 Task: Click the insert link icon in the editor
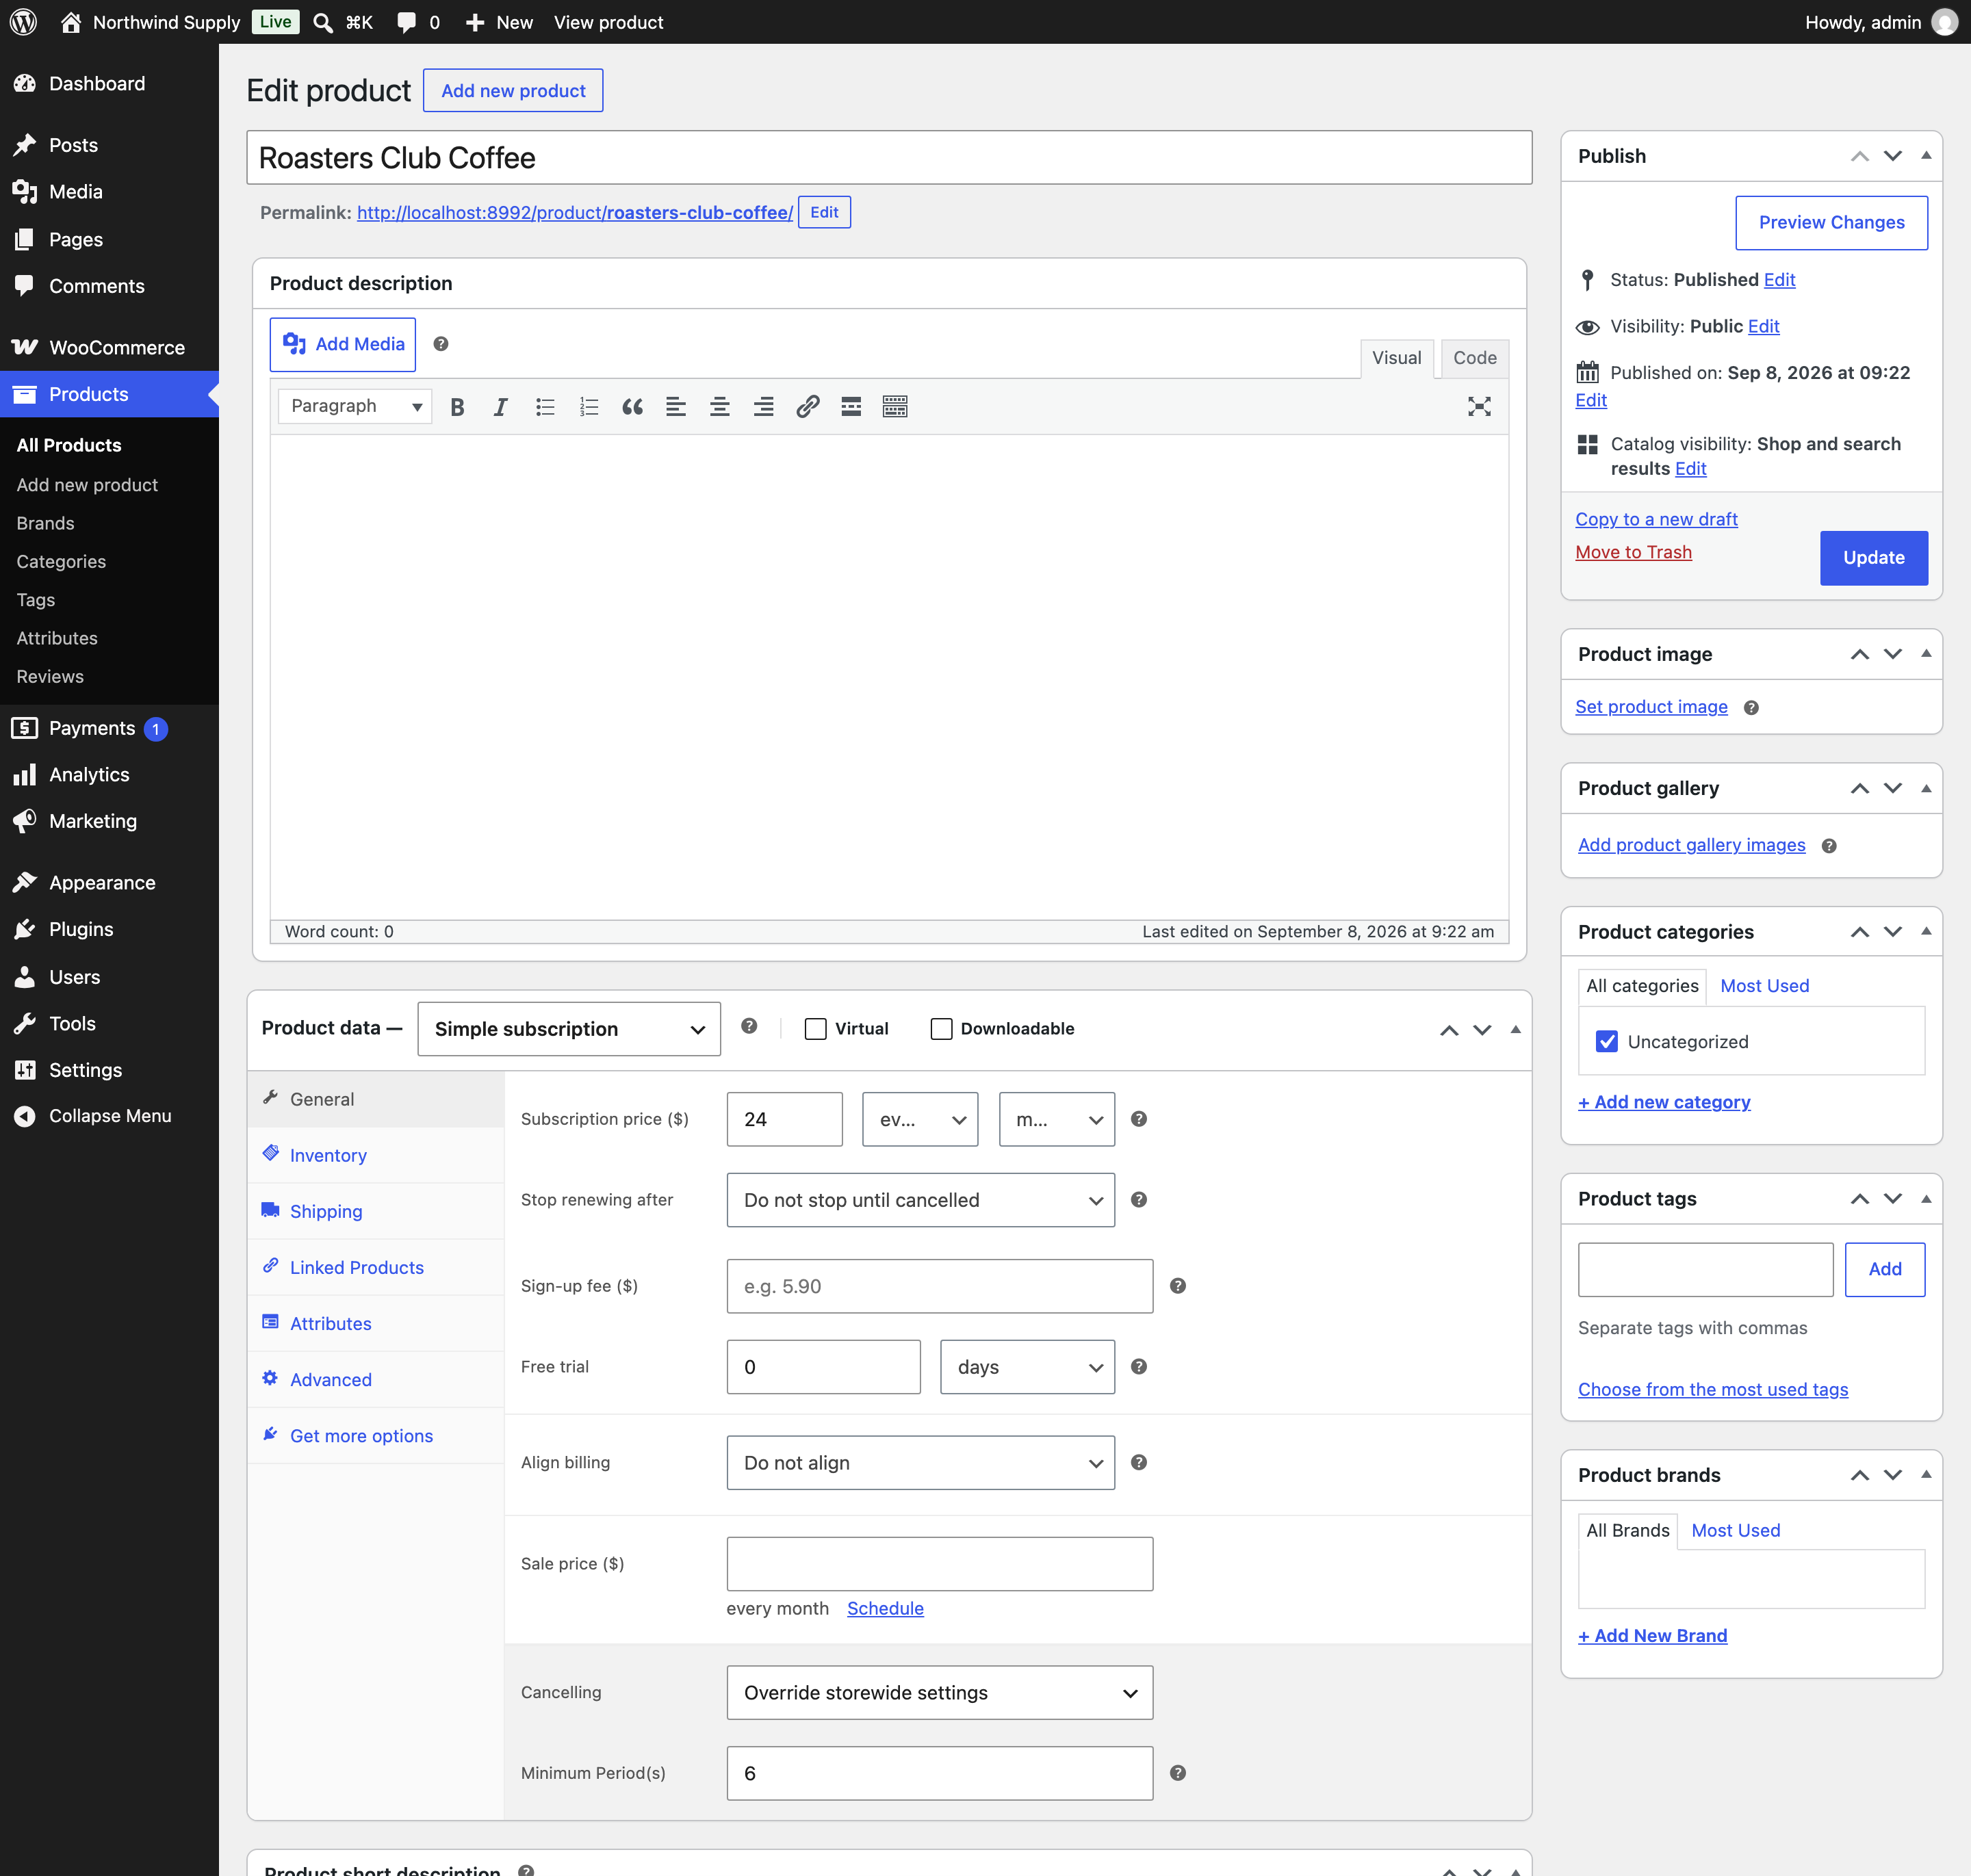click(x=808, y=406)
